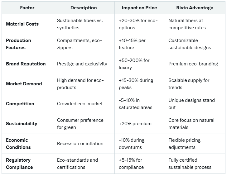The height and width of the screenshot is (176, 227).
Task: Click the 'Crowded eco-market' cell
Action: [x=80, y=104]
